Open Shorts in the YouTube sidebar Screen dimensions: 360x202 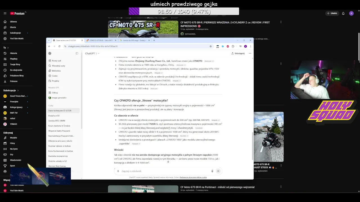pos(13,27)
